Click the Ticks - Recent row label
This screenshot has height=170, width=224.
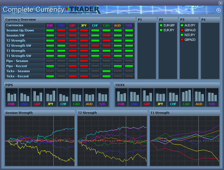18,76
